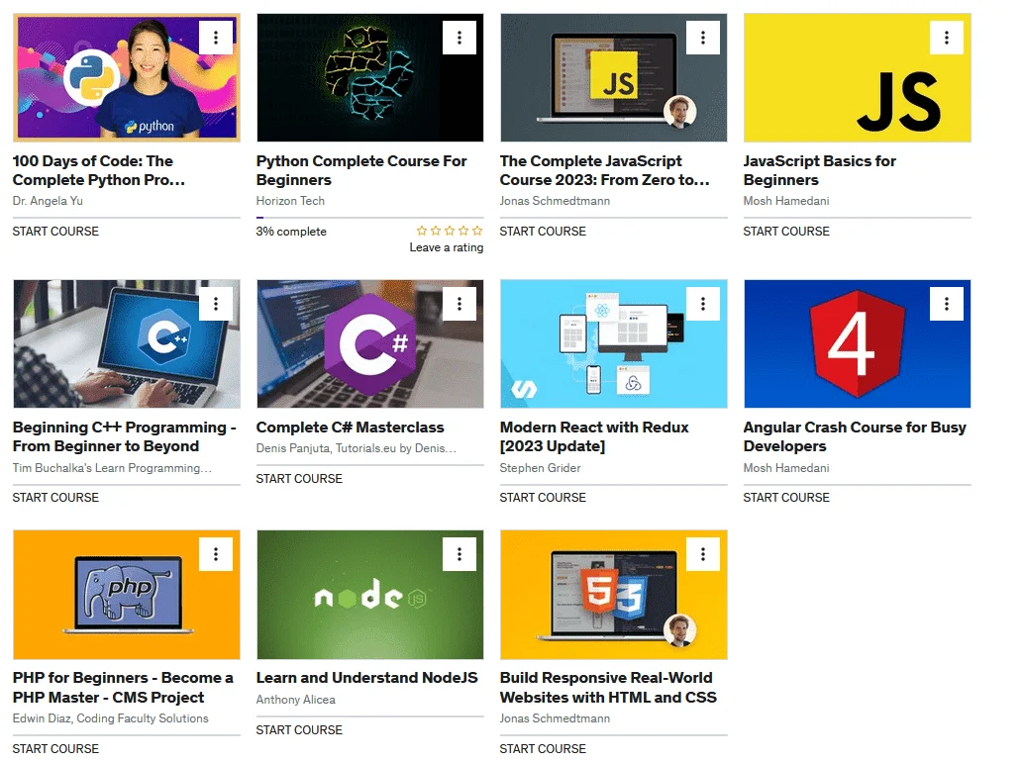Click title 'Complete C# Masterclass'
Viewport: 1023px width, 763px height.
[350, 428]
